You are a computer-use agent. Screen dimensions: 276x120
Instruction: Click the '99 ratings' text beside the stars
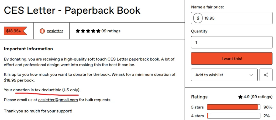111,31
